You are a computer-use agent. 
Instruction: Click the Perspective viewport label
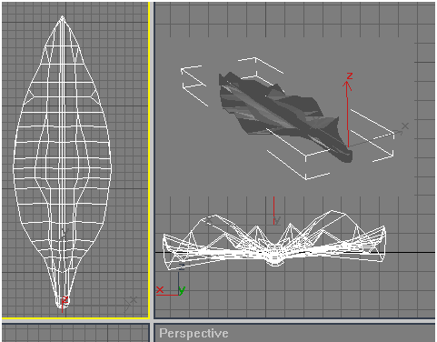click(x=194, y=333)
